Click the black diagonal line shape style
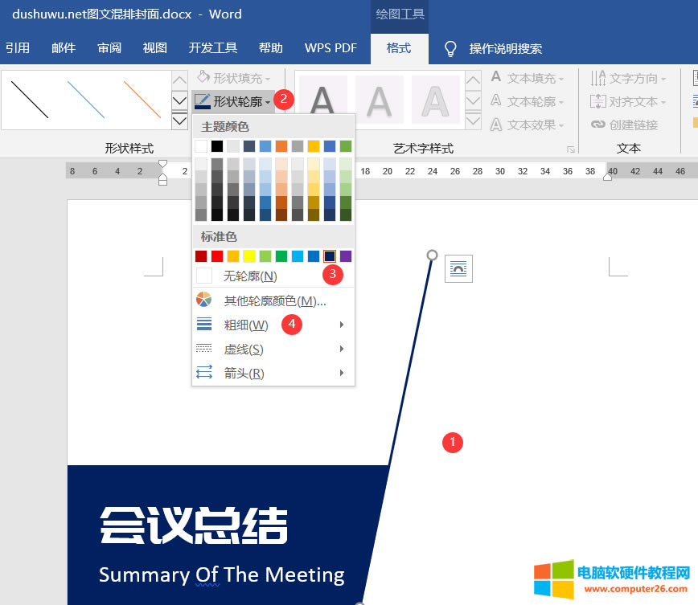This screenshot has height=605, width=698. click(30, 99)
